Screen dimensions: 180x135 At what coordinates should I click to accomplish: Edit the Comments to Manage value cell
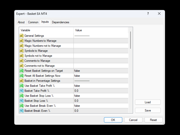[x=101, y=61]
